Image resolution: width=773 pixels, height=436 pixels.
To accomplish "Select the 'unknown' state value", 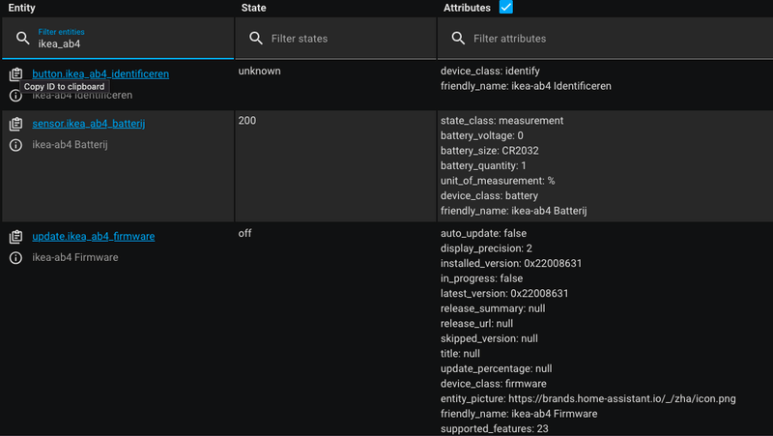I will point(259,71).
